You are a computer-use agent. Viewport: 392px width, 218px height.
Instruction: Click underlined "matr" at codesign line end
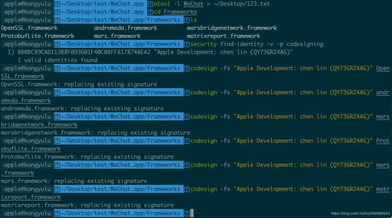point(383,189)
